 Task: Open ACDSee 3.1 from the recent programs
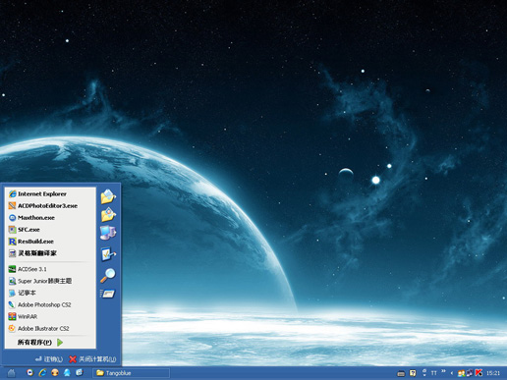[50, 269]
